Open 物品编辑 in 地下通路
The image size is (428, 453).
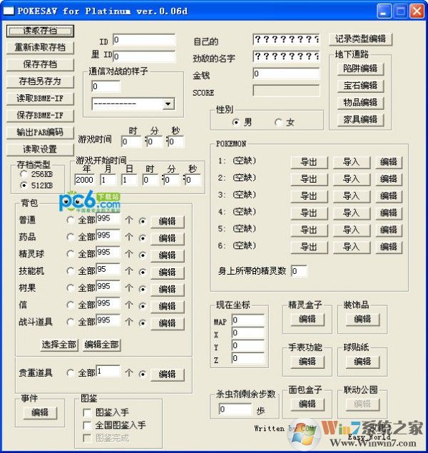coord(360,103)
